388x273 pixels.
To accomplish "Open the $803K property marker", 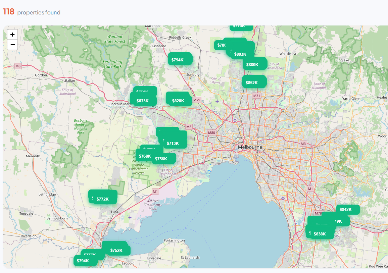I will click(242, 54).
